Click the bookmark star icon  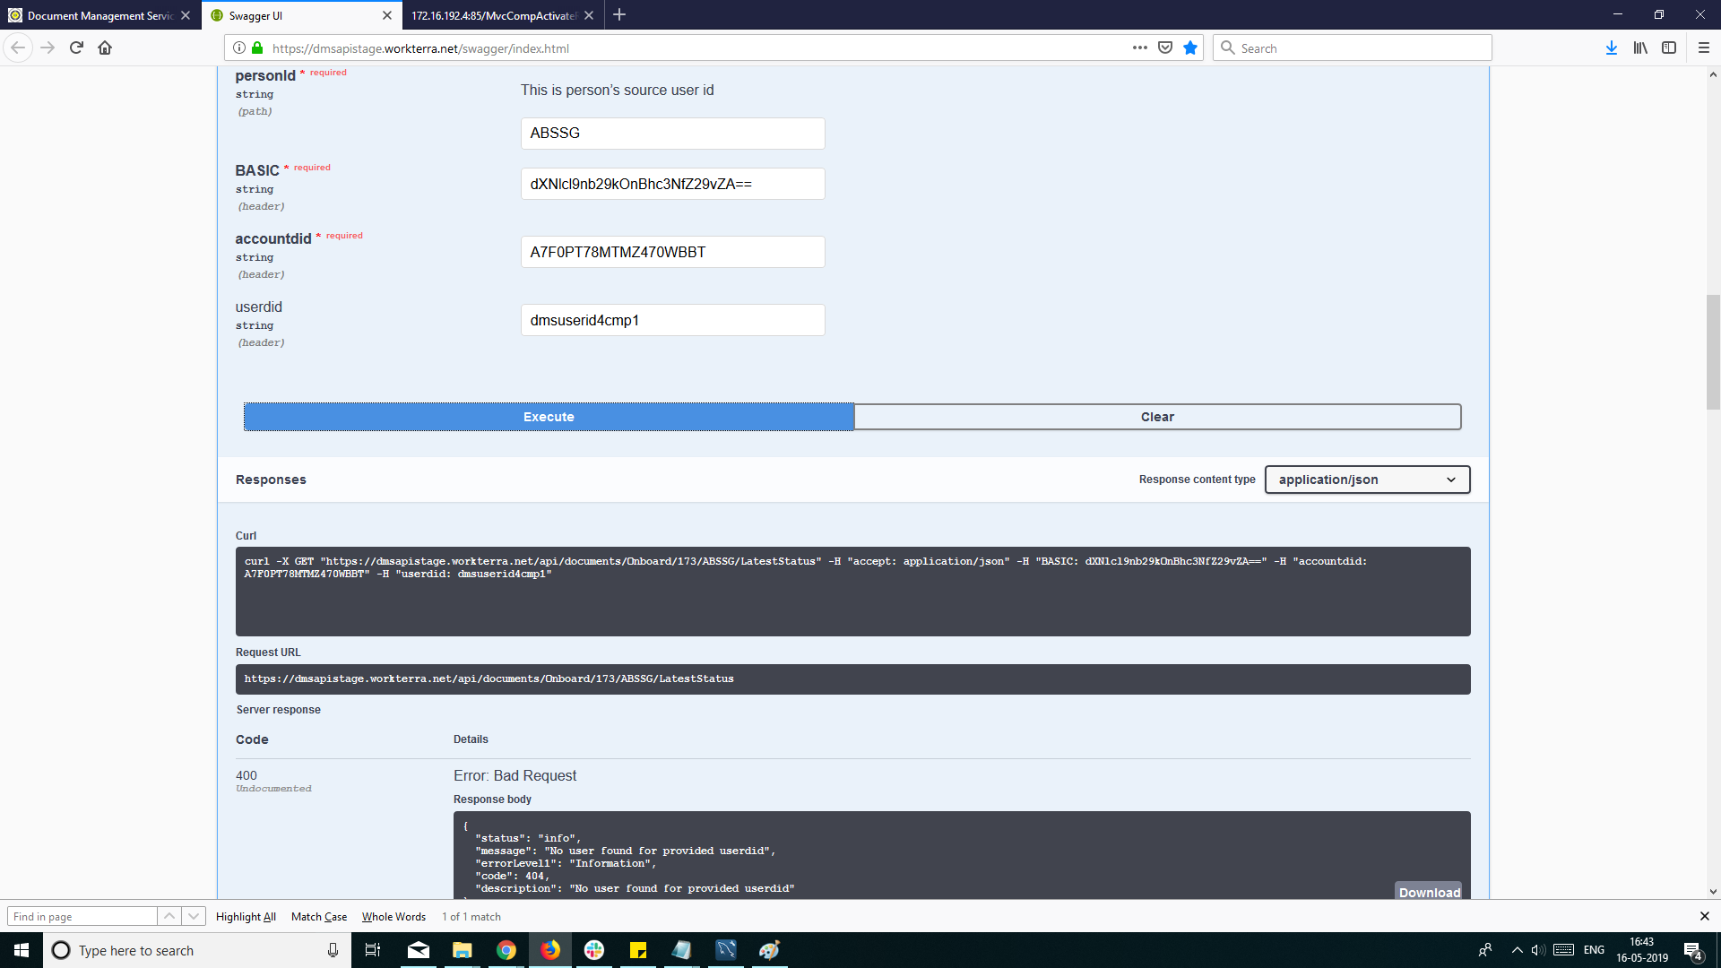(1190, 48)
